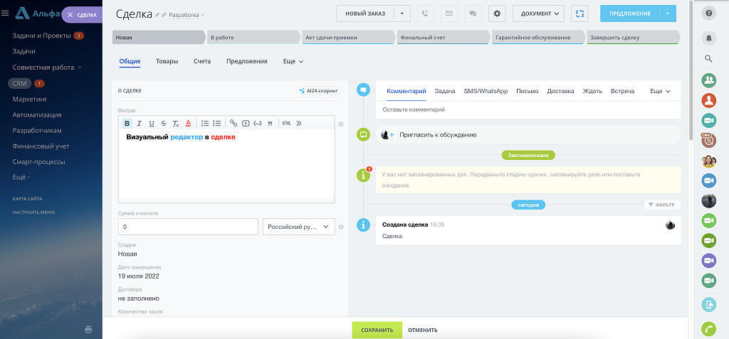Insert a link using the chain icon
Screen dimensions: 729x339
pos(234,123)
